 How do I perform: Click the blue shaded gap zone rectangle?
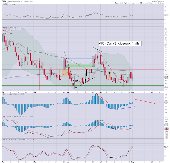pyautogui.click(x=78, y=58)
